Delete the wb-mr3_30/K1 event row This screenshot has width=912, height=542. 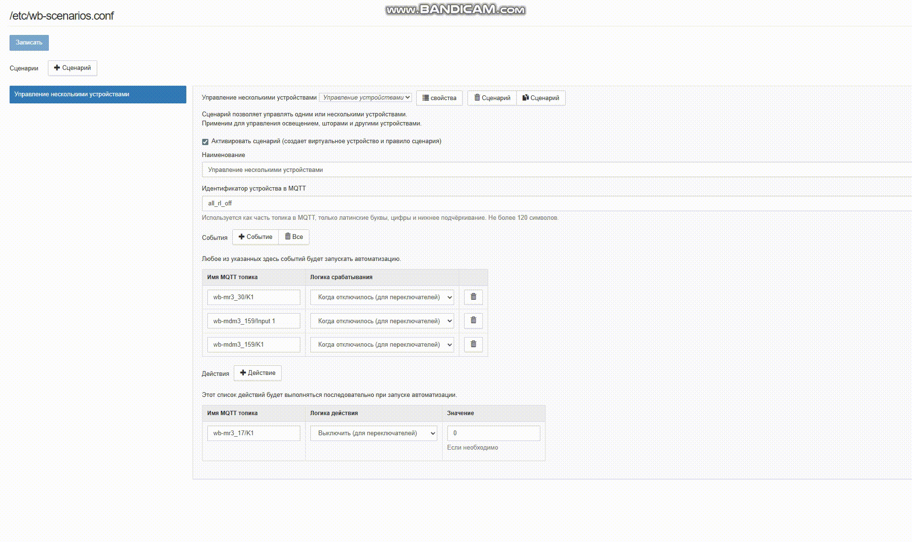(x=473, y=297)
